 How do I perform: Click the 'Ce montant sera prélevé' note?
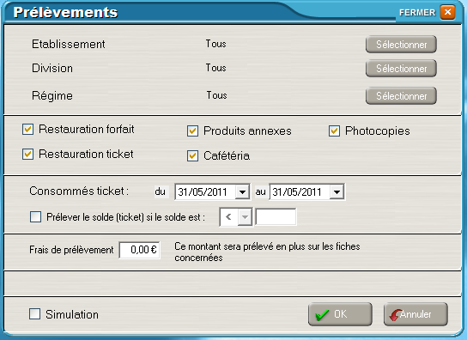click(x=267, y=252)
